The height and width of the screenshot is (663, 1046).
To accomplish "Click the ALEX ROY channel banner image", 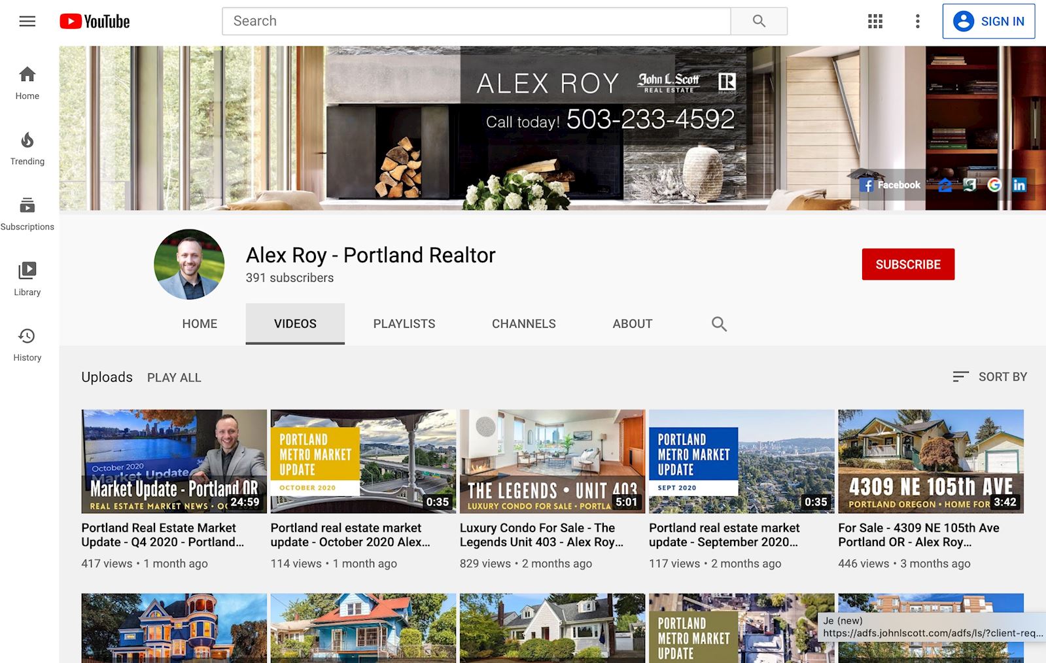I will coord(553,128).
